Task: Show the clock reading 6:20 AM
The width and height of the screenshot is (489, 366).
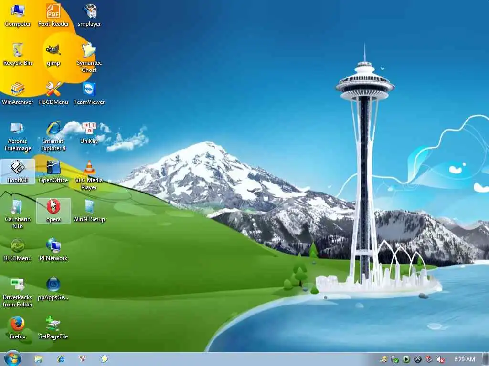Action: [x=465, y=359]
